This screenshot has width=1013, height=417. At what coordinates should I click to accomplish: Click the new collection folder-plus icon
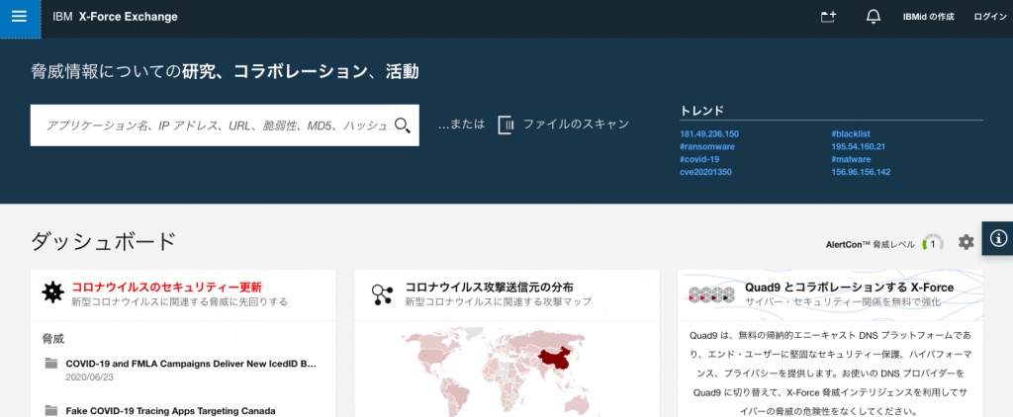point(828,18)
